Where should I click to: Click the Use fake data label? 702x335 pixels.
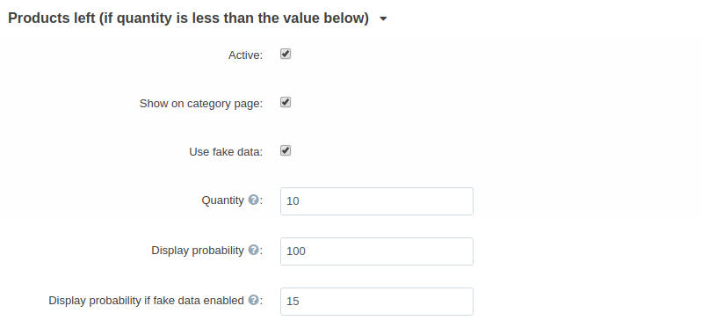pos(226,152)
